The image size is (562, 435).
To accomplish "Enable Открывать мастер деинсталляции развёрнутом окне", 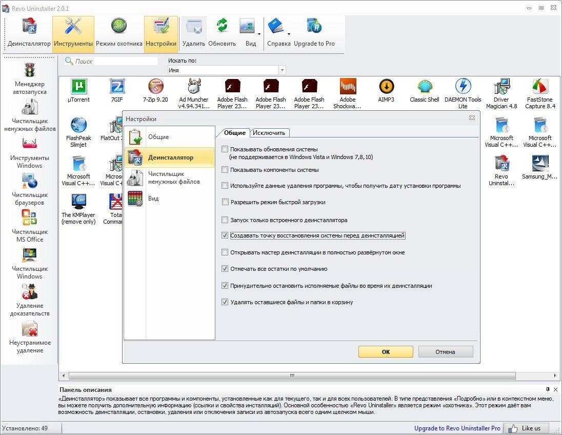I will (x=225, y=252).
